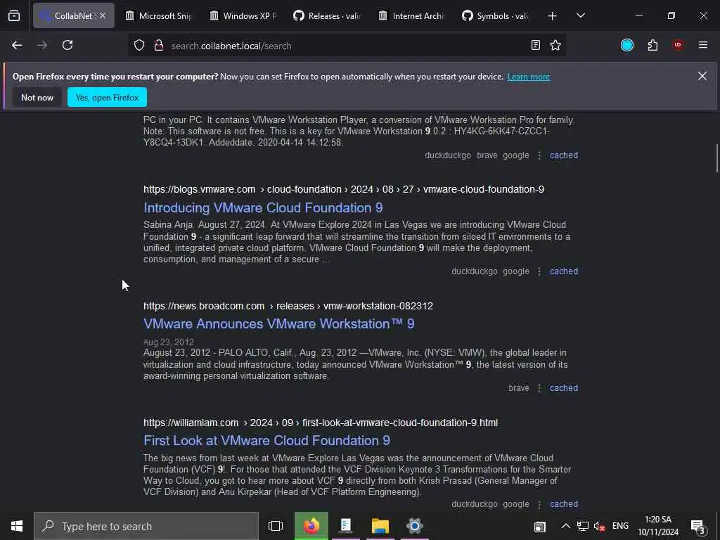This screenshot has height=540, width=720.
Task: Open the notification center icon
Action: (698, 526)
